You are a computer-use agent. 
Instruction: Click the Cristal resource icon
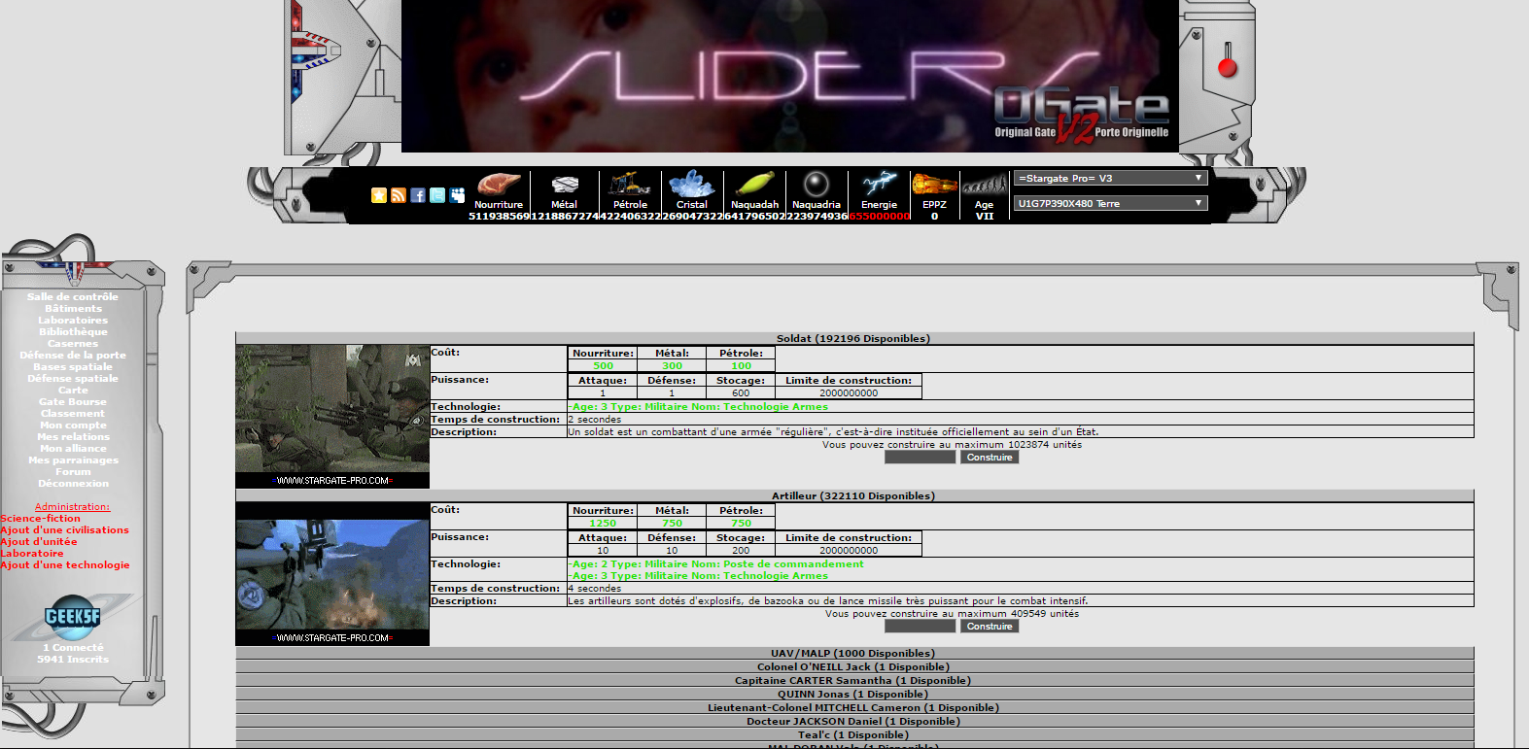pyautogui.click(x=692, y=184)
